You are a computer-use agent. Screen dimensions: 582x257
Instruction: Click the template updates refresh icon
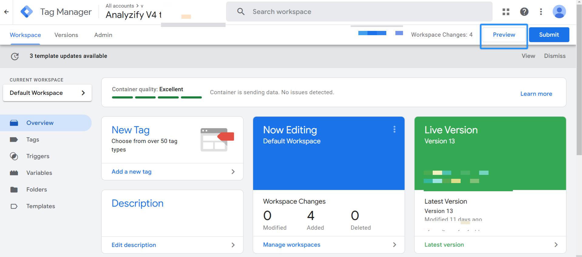(15, 56)
